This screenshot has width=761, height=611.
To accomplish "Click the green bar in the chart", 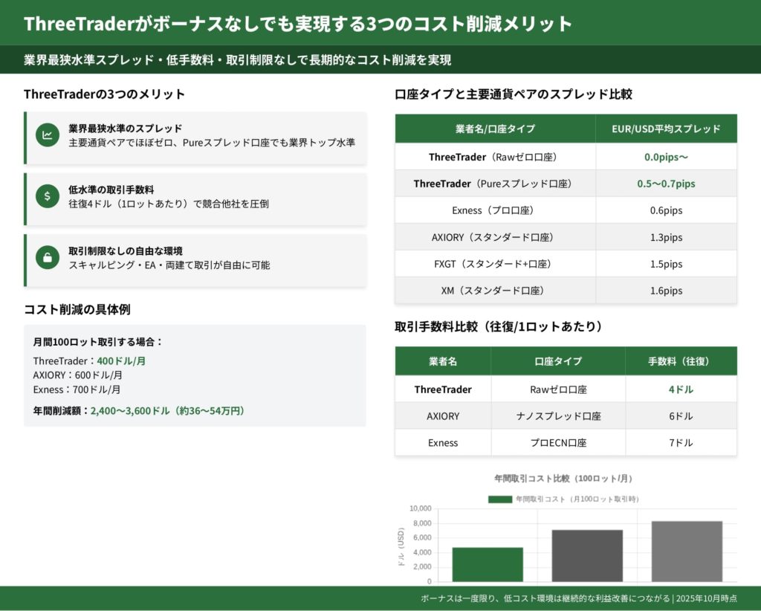I will [x=488, y=564].
